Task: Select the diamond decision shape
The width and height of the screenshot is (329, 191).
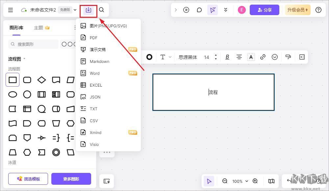Action: click(41, 80)
